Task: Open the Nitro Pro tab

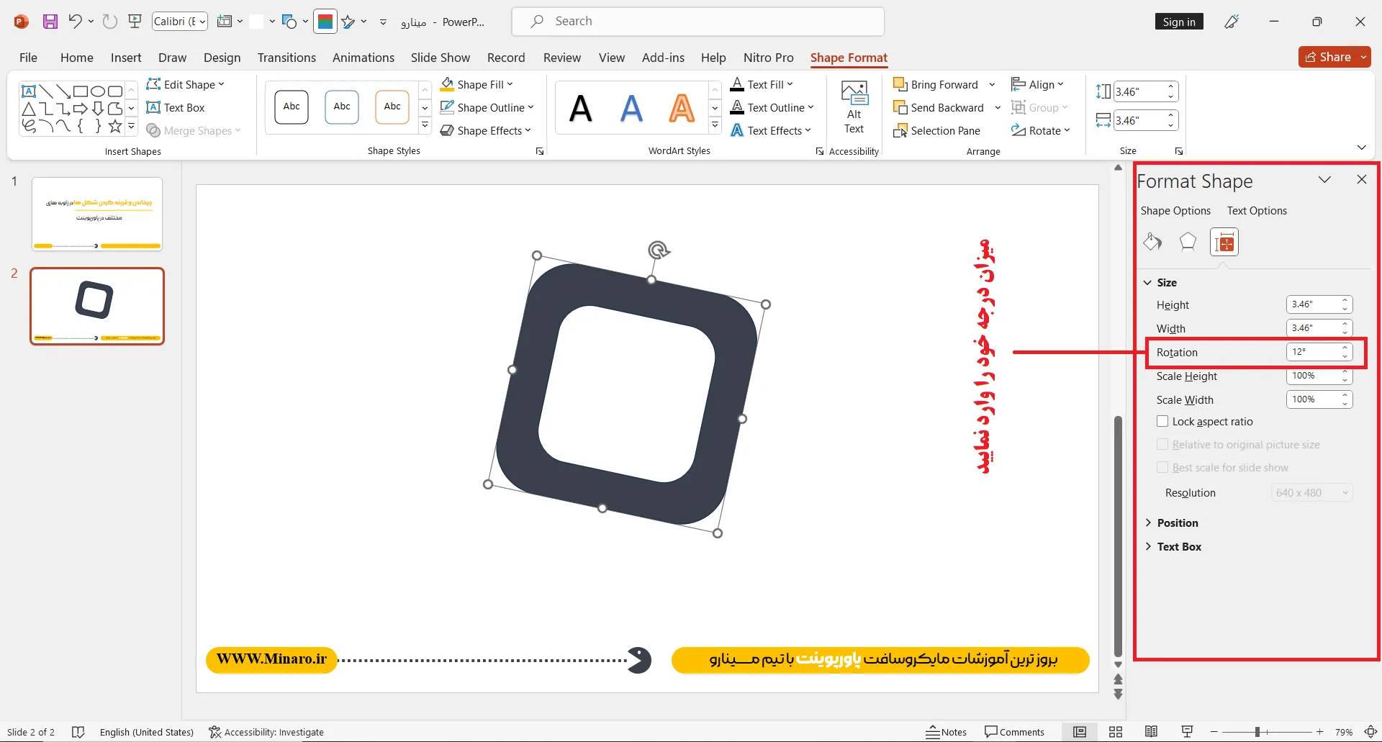Action: (768, 58)
